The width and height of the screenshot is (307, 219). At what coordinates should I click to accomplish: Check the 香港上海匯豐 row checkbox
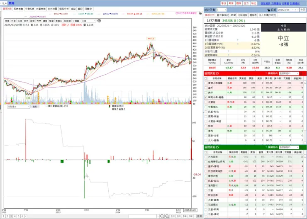206,83
